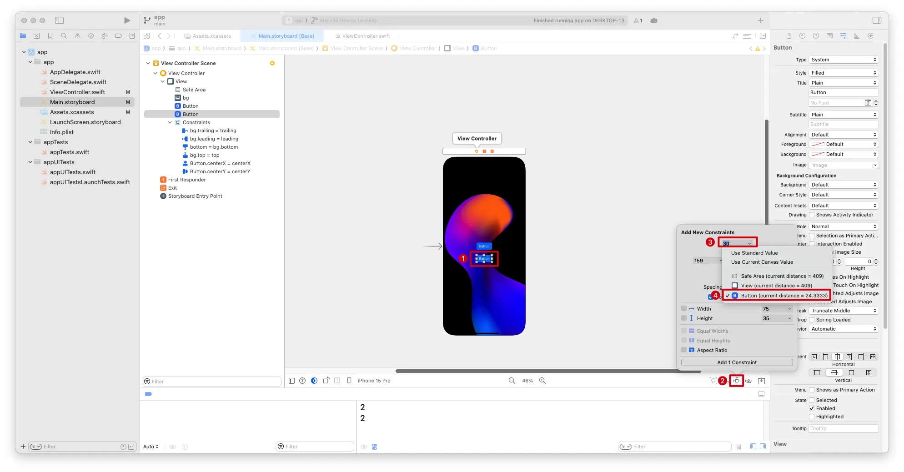Click the iPhone 15 Pro device selector
This screenshot has width=904, height=472.
[x=373, y=381]
